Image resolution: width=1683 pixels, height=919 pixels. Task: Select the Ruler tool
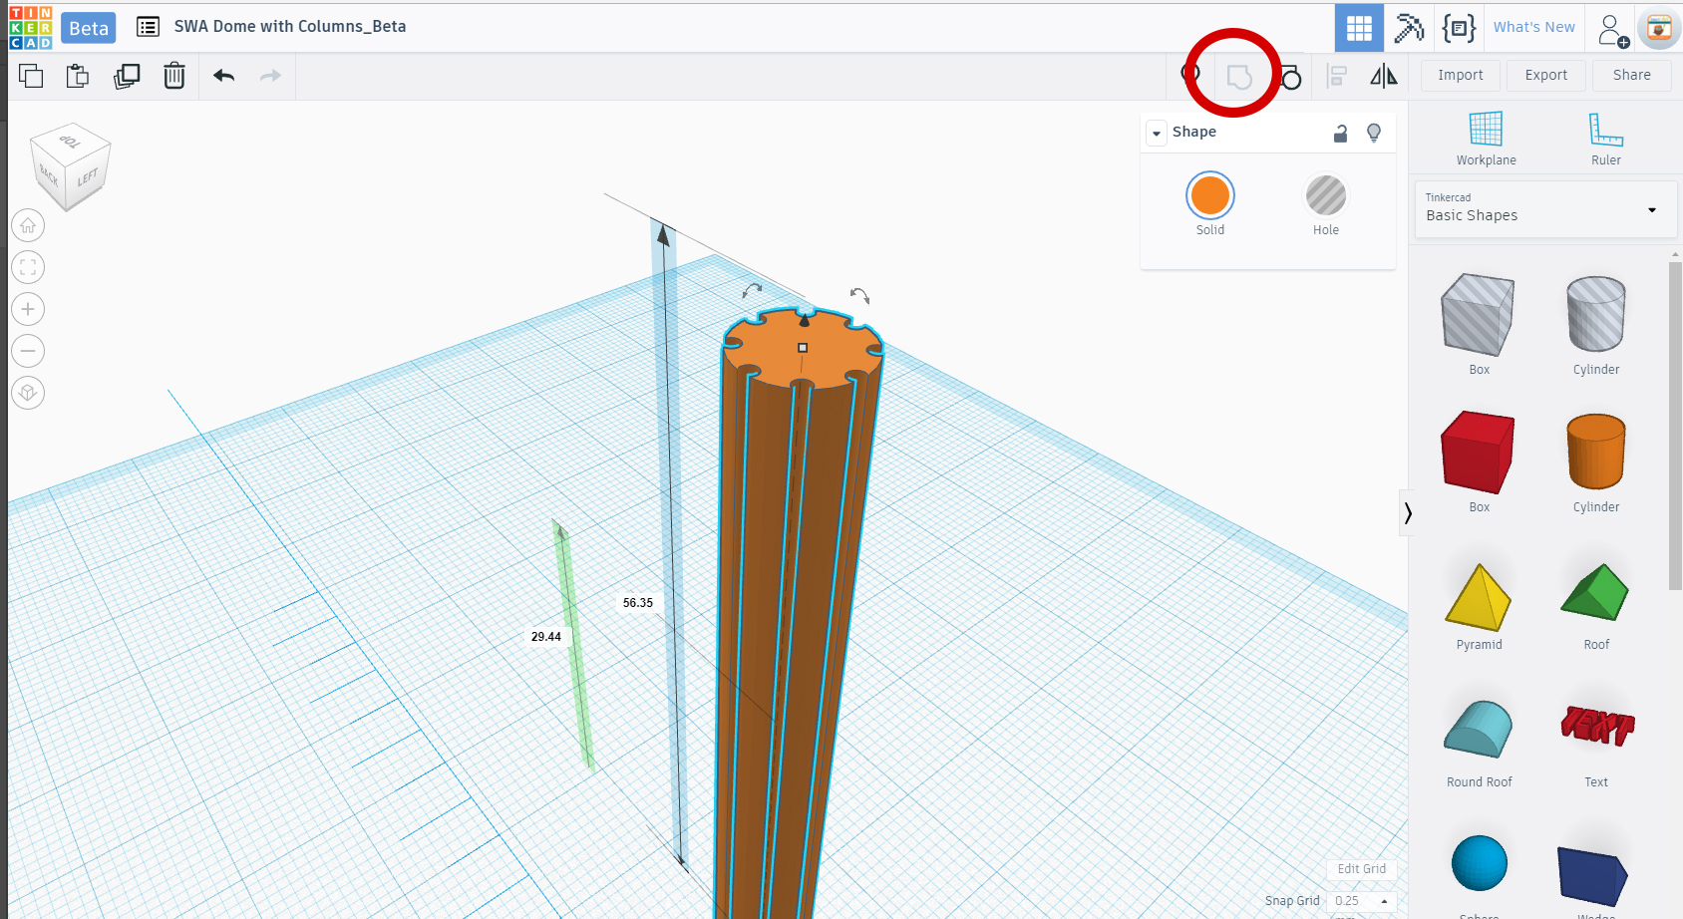(1605, 139)
